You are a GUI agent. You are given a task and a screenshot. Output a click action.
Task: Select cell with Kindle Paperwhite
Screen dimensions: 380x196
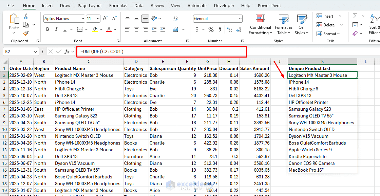coord(322,156)
